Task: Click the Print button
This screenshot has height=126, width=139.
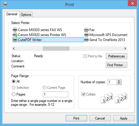Action: pyautogui.click(x=76, y=118)
